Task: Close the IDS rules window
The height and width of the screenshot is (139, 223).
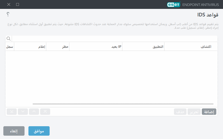Action: [x=9, y=4]
